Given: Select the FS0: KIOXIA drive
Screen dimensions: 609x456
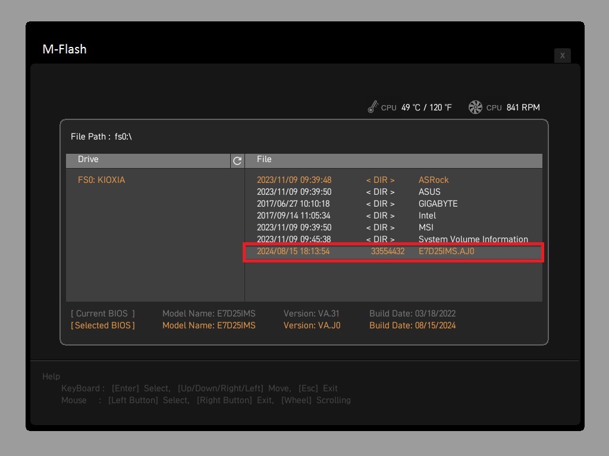Looking at the screenshot, I should (x=102, y=180).
